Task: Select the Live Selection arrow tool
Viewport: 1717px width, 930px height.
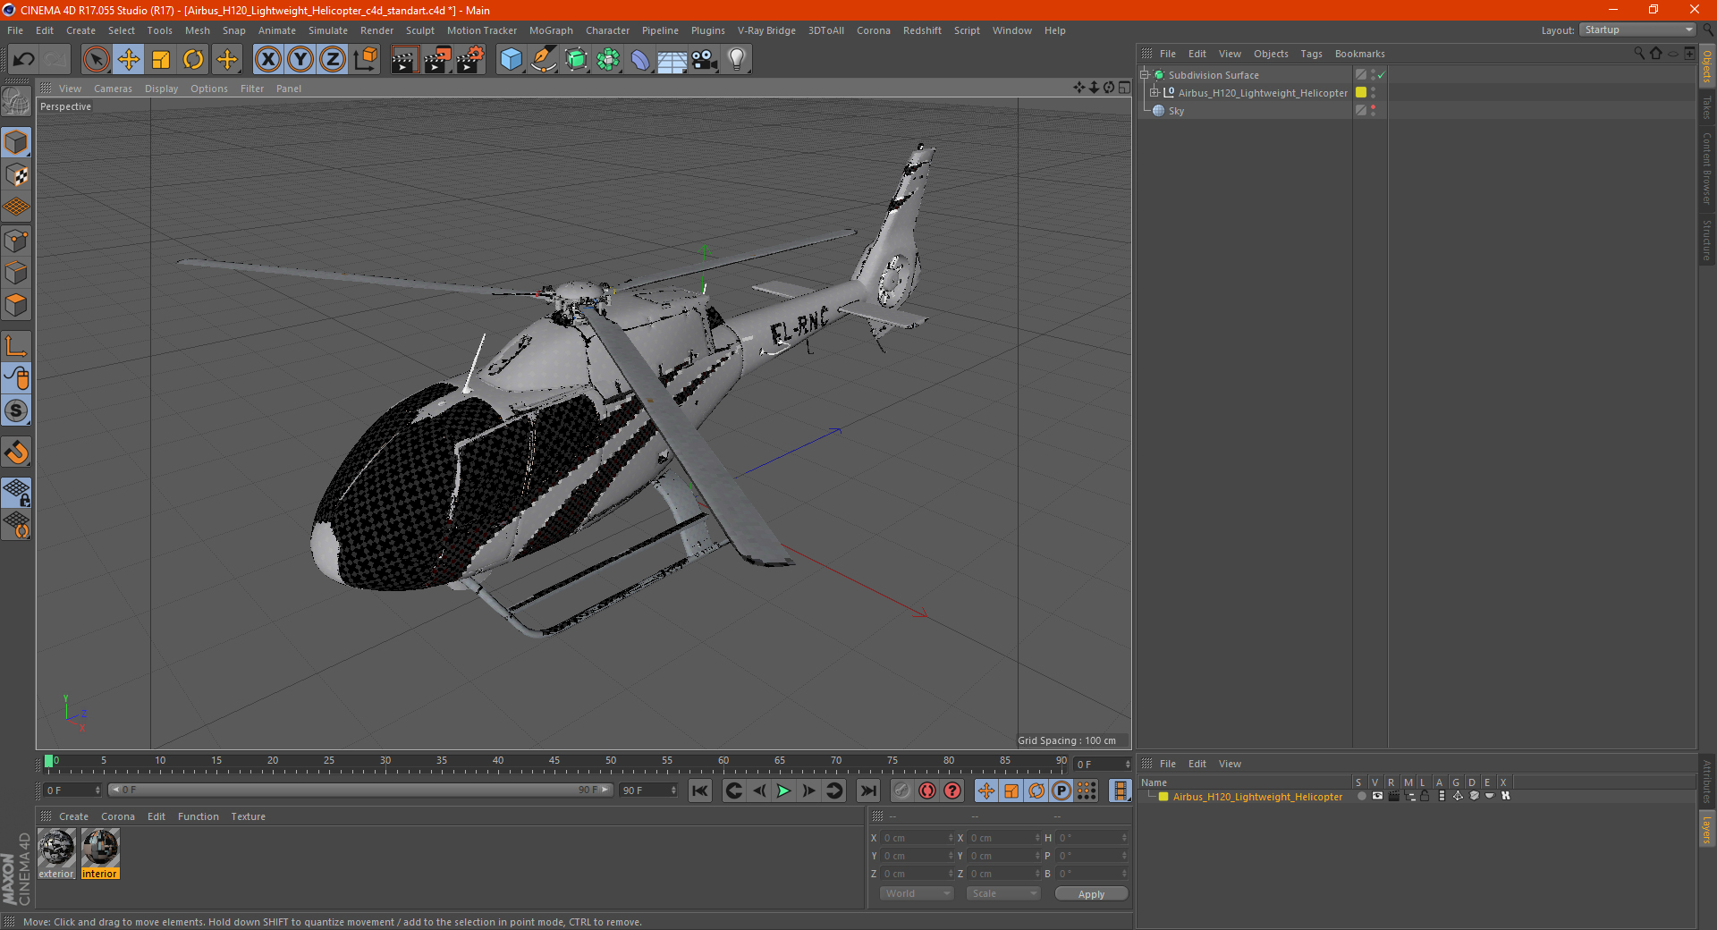Action: point(96,60)
